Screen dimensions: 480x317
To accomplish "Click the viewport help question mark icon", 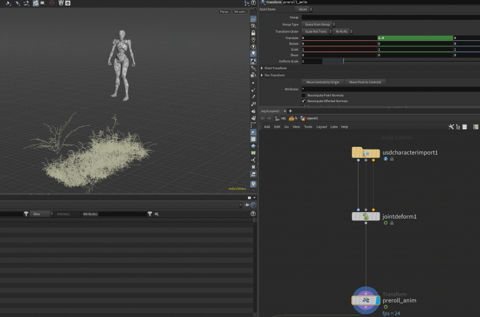I will [x=254, y=3].
